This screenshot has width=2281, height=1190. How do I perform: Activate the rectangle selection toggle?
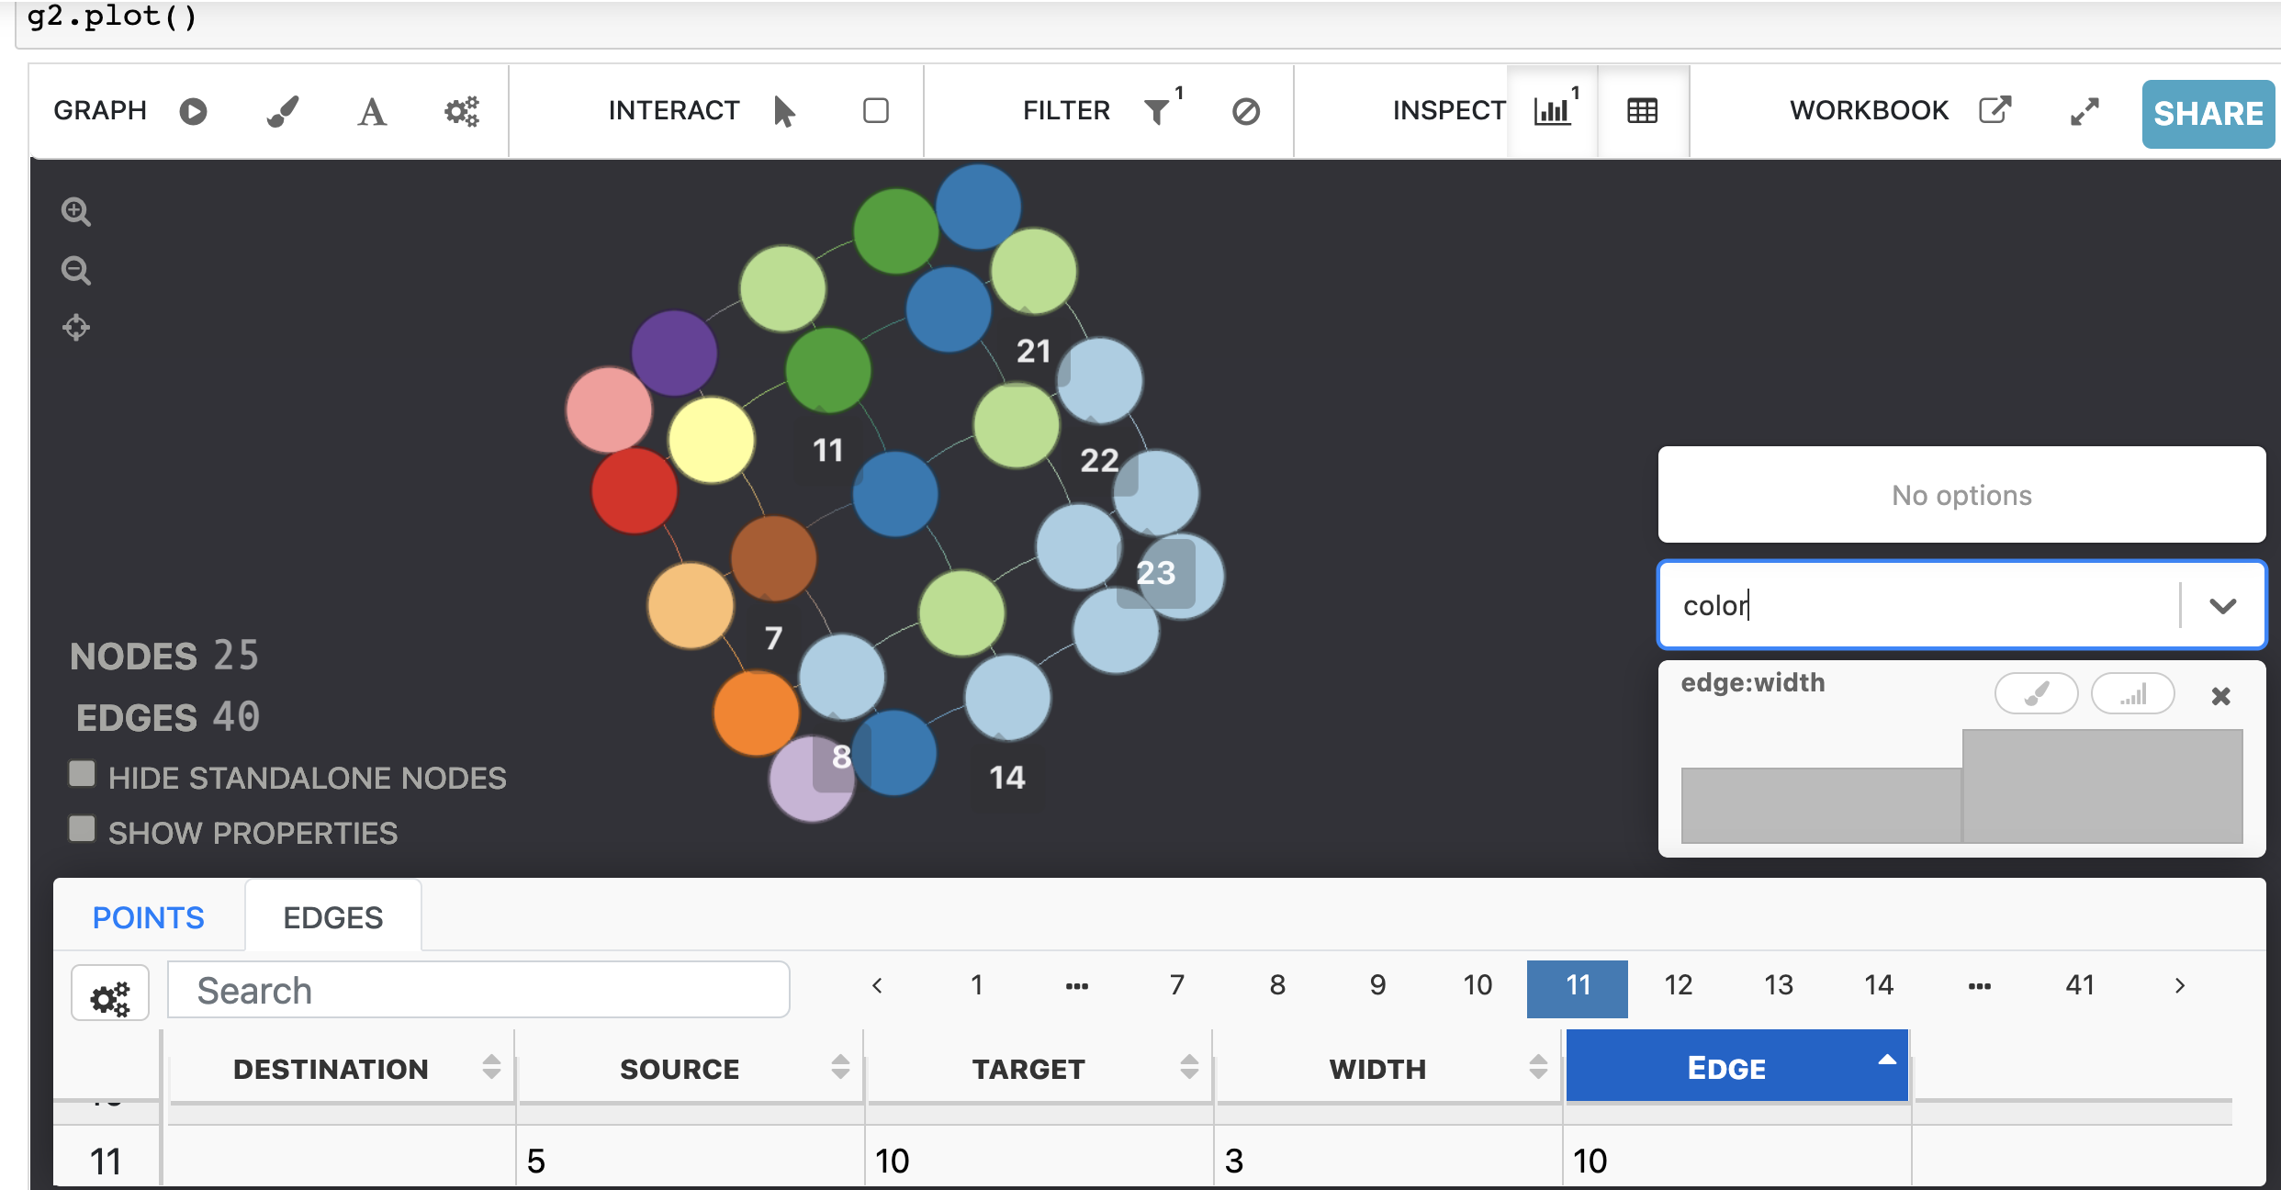coord(875,111)
